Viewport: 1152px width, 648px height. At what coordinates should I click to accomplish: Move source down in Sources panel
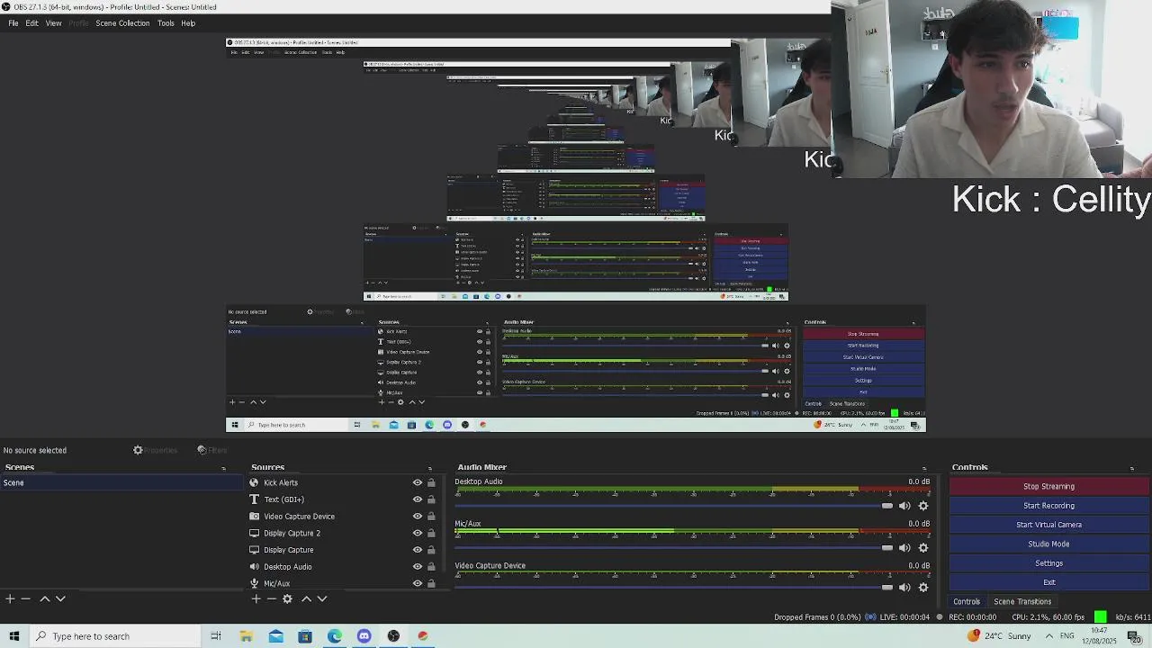322,598
